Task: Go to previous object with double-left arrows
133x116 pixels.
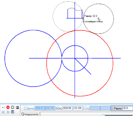Action: [4, 112]
